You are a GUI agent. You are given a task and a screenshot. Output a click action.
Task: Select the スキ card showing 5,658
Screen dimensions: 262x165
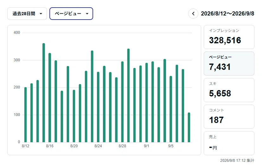[x=229, y=90]
